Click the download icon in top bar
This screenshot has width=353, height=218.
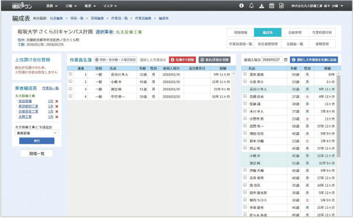pyautogui.click(x=262, y=6)
